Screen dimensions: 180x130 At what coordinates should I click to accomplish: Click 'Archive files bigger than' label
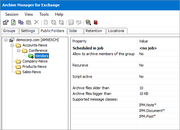[92, 94]
